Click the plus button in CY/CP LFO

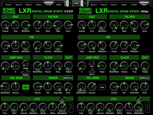pos(71,105)
